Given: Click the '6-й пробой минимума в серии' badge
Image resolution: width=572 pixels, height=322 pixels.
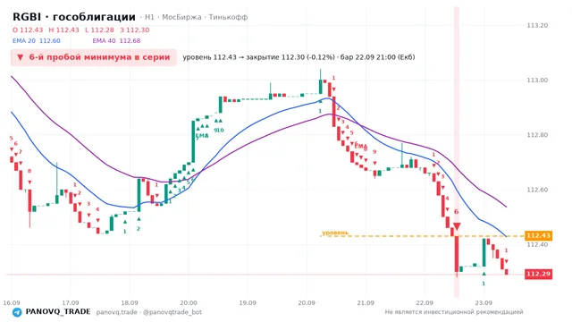Looking at the screenshot, I should click(x=94, y=57).
